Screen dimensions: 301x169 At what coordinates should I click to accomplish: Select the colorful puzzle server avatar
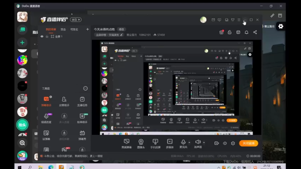22,60
